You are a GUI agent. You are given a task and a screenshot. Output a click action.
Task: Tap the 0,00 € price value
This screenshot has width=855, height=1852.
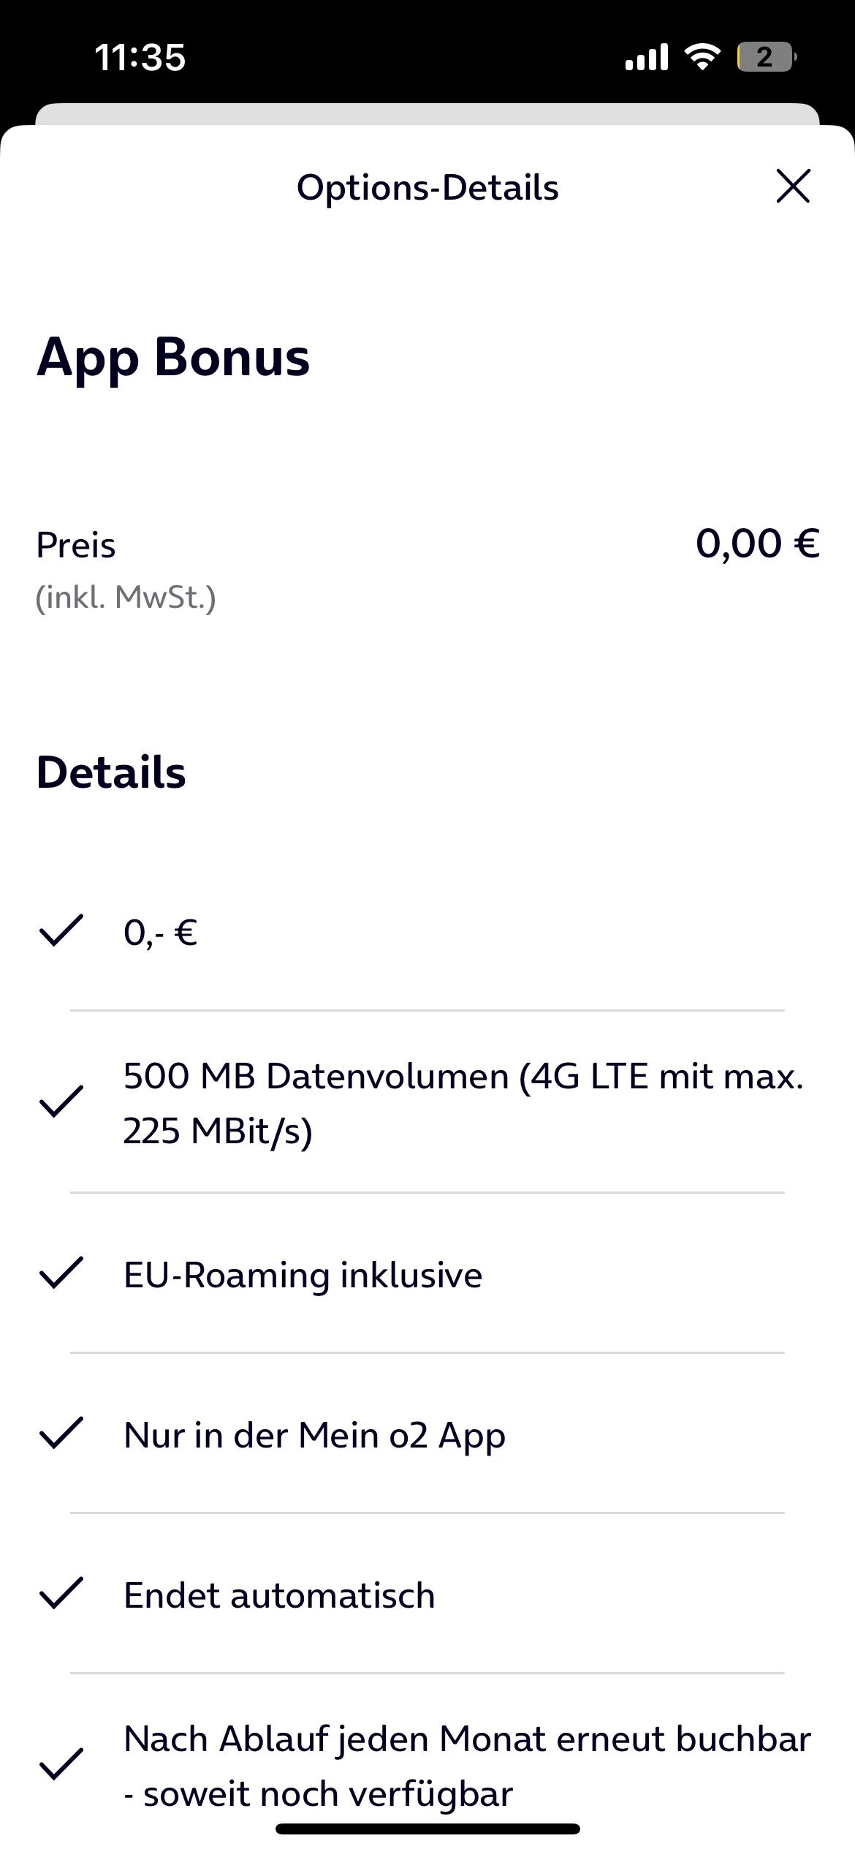757,543
